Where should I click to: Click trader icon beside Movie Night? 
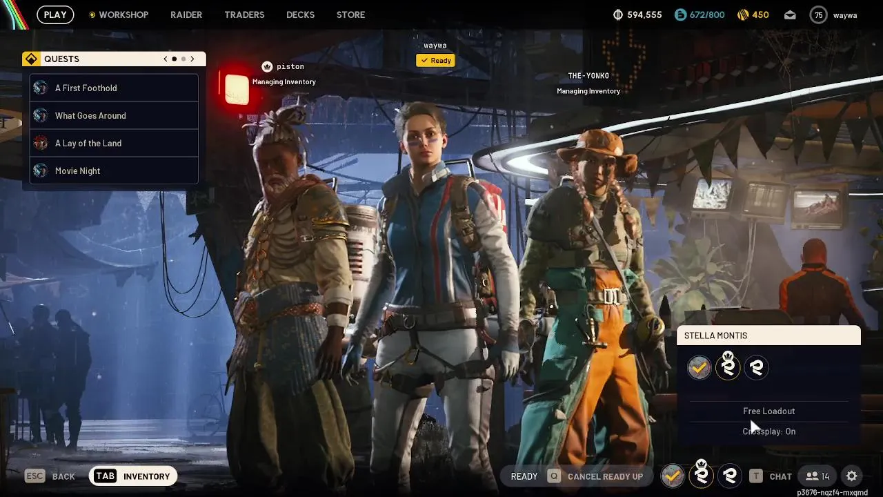point(41,170)
